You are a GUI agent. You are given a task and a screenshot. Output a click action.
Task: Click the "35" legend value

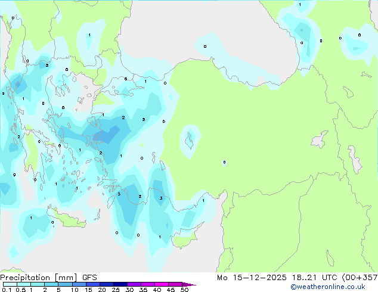click(x=143, y=290)
